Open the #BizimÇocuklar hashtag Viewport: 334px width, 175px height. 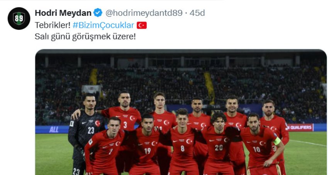[103, 25]
